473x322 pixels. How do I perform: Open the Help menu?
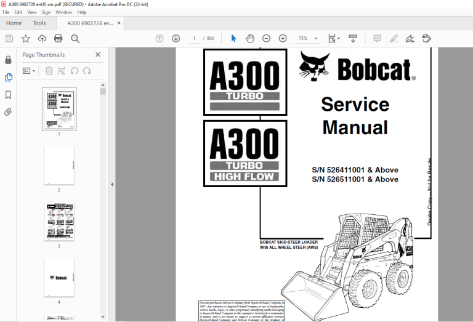[82, 12]
